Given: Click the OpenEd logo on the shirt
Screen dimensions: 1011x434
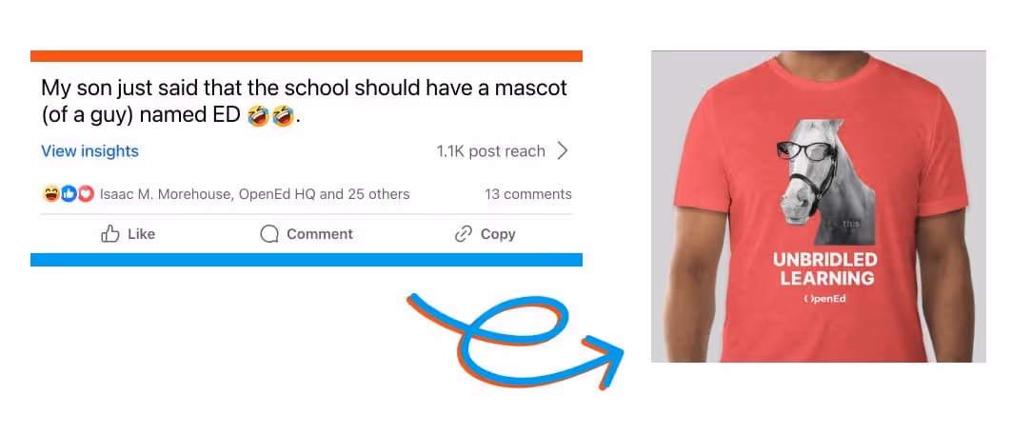Looking at the screenshot, I should (824, 299).
